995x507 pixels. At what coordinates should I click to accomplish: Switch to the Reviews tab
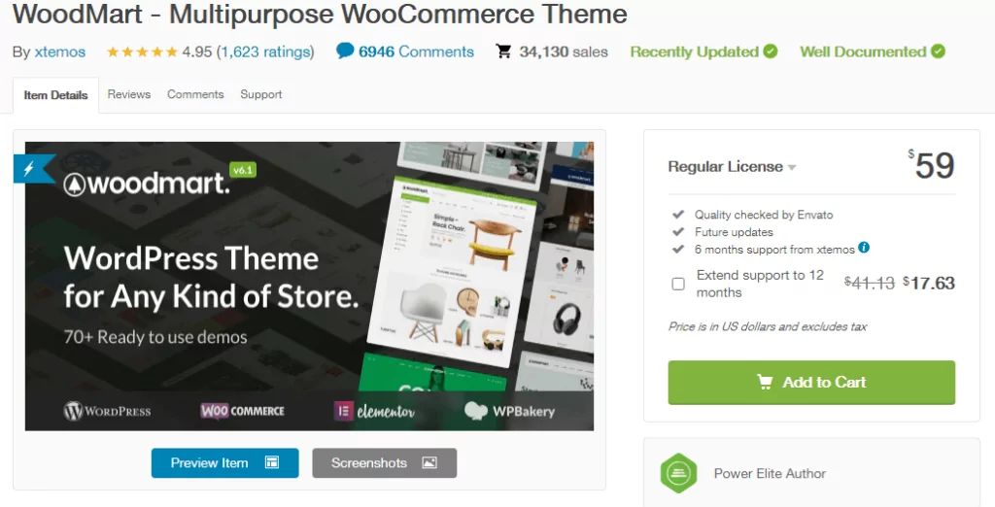[x=129, y=94]
